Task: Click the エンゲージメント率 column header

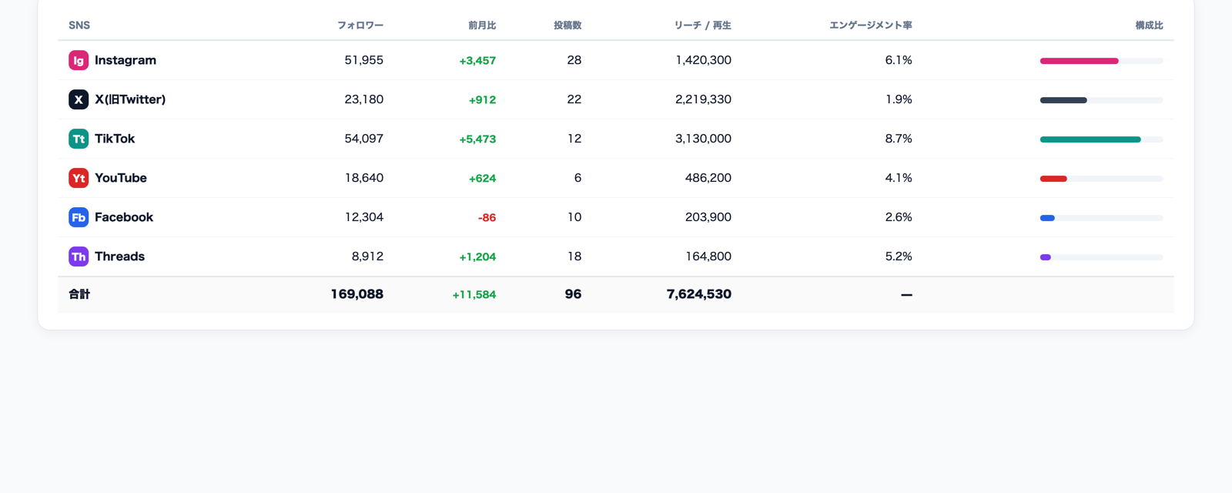Action: tap(871, 25)
